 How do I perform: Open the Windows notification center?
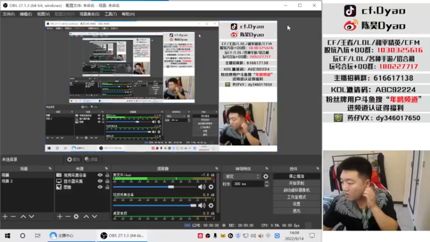click(x=312, y=236)
